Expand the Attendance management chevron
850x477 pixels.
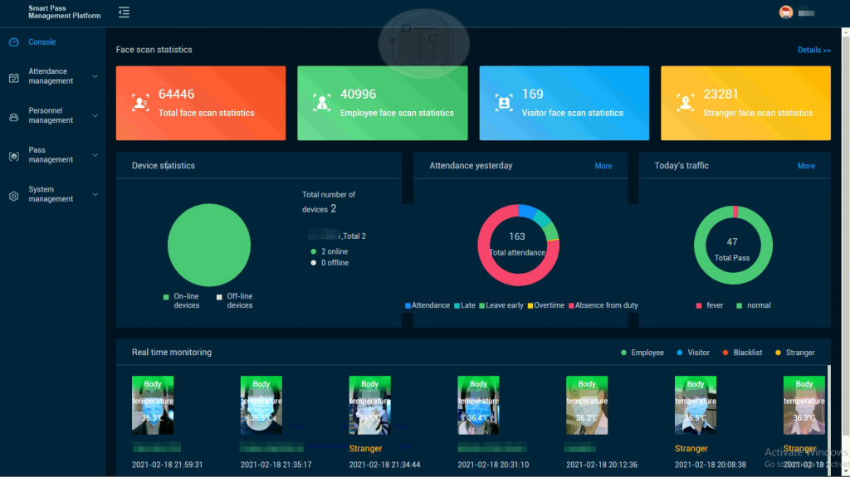pos(95,76)
